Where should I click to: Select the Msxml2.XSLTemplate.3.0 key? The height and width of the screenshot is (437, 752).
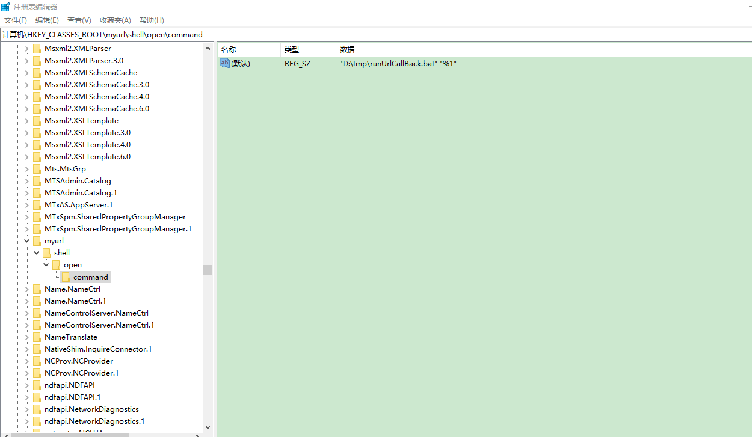[87, 132]
